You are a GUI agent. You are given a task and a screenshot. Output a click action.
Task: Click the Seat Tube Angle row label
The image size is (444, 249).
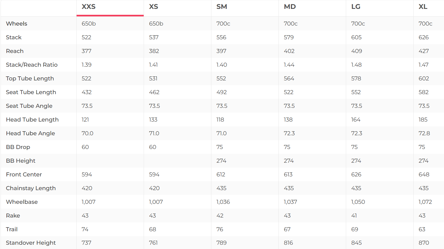click(x=29, y=106)
